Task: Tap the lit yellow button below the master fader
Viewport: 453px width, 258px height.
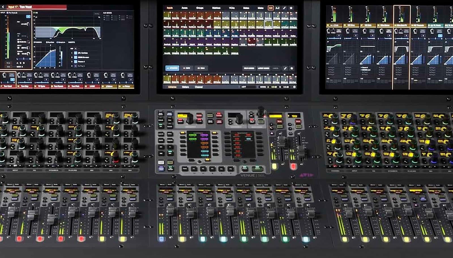Action: 274,166
